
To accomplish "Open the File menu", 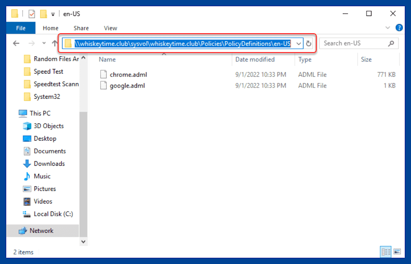I will point(21,28).
